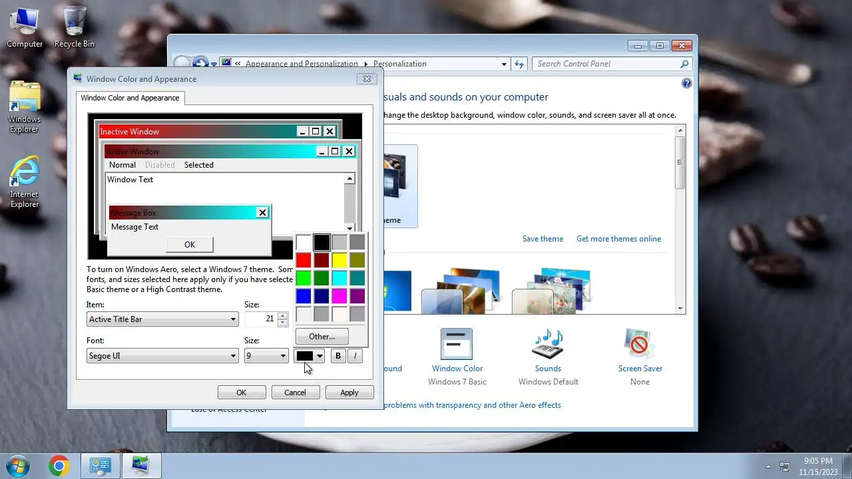Screen dimensions: 852x479
Task: Click Selected in the preview menu
Action: pos(199,165)
